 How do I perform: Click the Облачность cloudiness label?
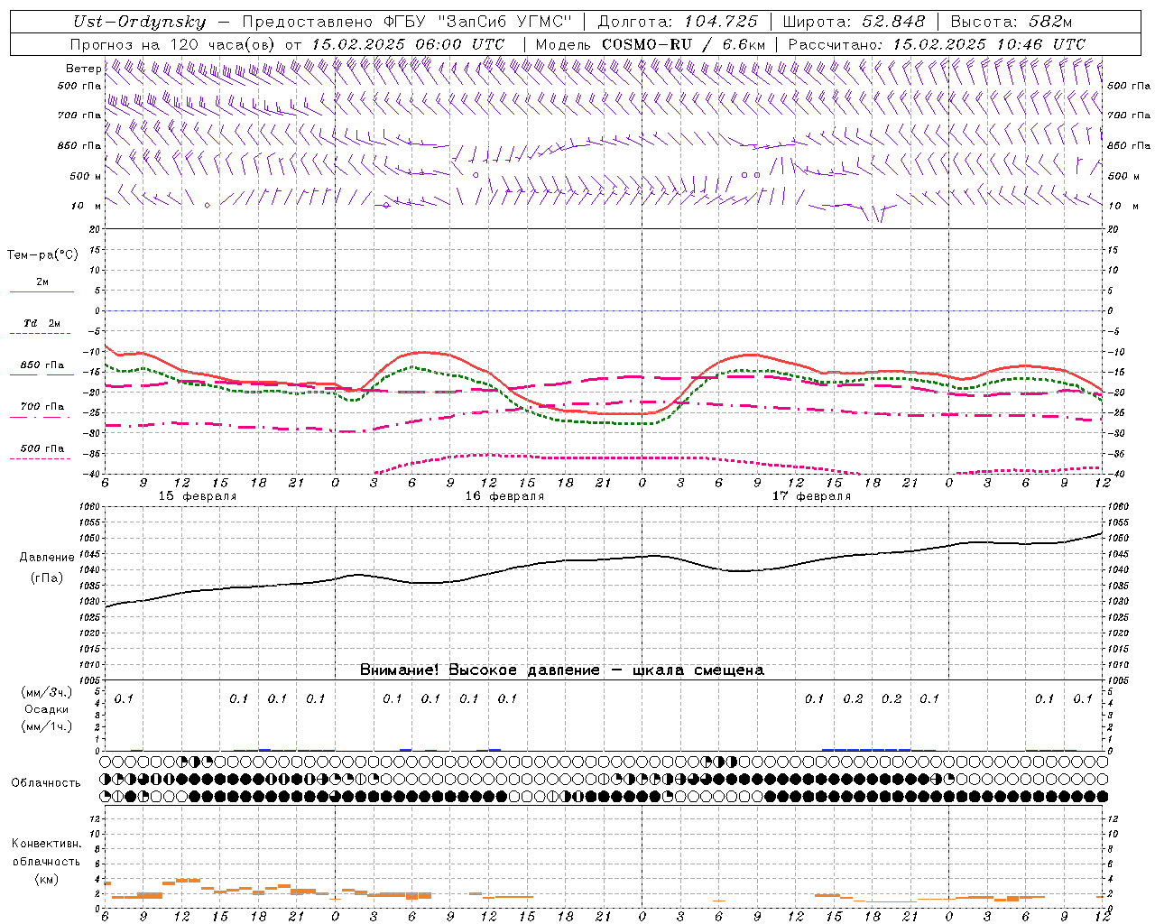(x=46, y=783)
